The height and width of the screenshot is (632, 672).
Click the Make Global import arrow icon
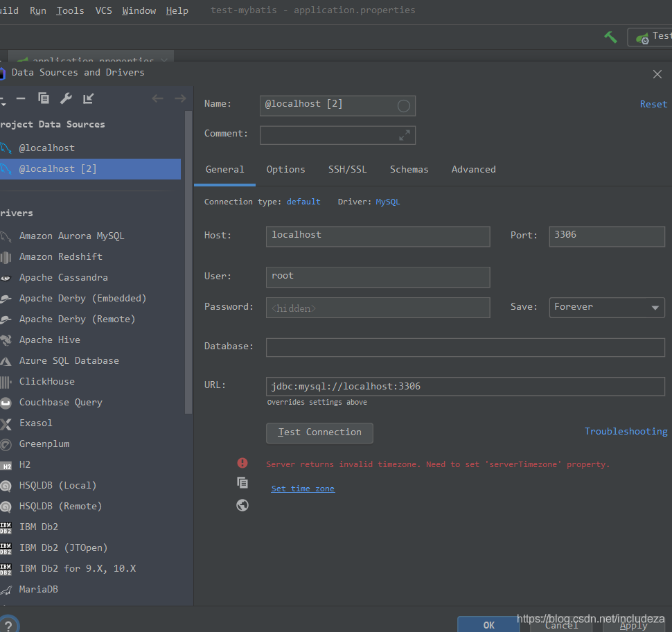[x=88, y=98]
